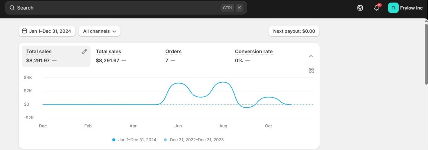
Task: Collapse the metrics chart with chevron up
Action: coord(311,56)
